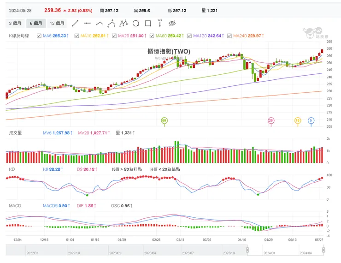The width and height of the screenshot is (341, 263).
Task: Choose the angle line drawing tool
Action: (x=100, y=23)
